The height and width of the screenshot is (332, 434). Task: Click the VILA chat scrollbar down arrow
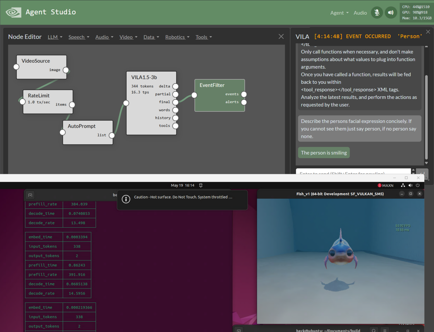click(x=426, y=163)
